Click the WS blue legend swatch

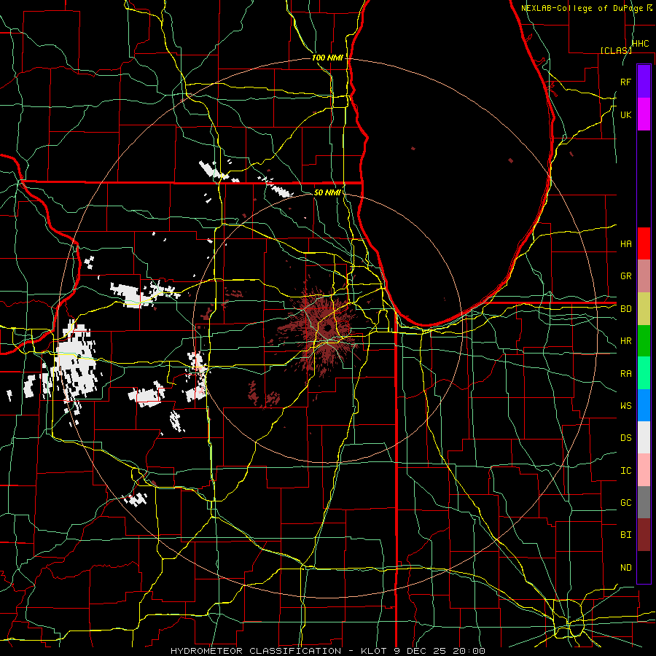(644, 405)
